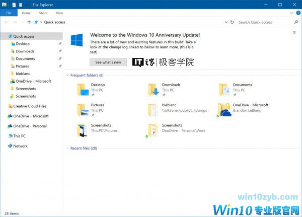Open the File menu tab

[9, 13]
